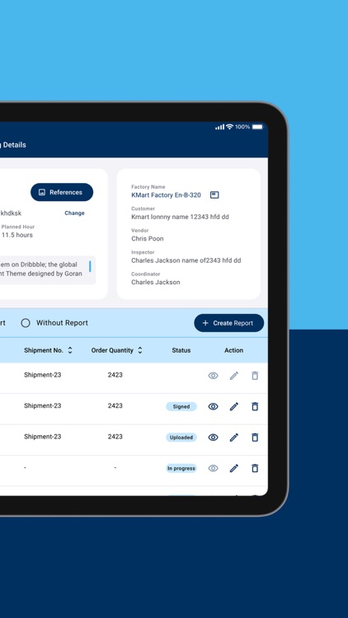
Task: Click the Change link
Action: pyautogui.click(x=74, y=213)
